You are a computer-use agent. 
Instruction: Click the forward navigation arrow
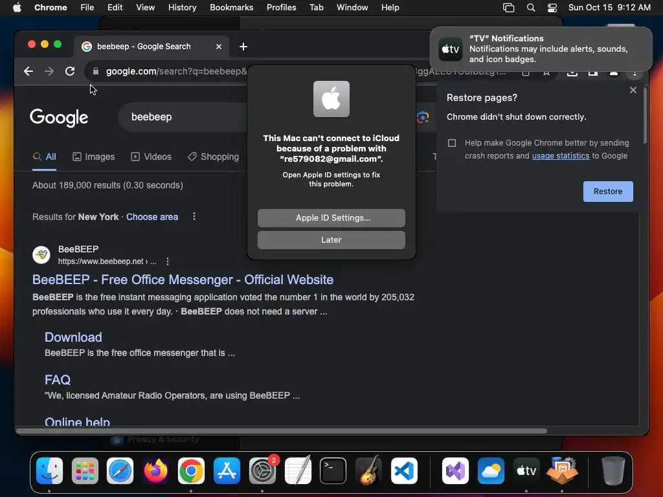[49, 71]
